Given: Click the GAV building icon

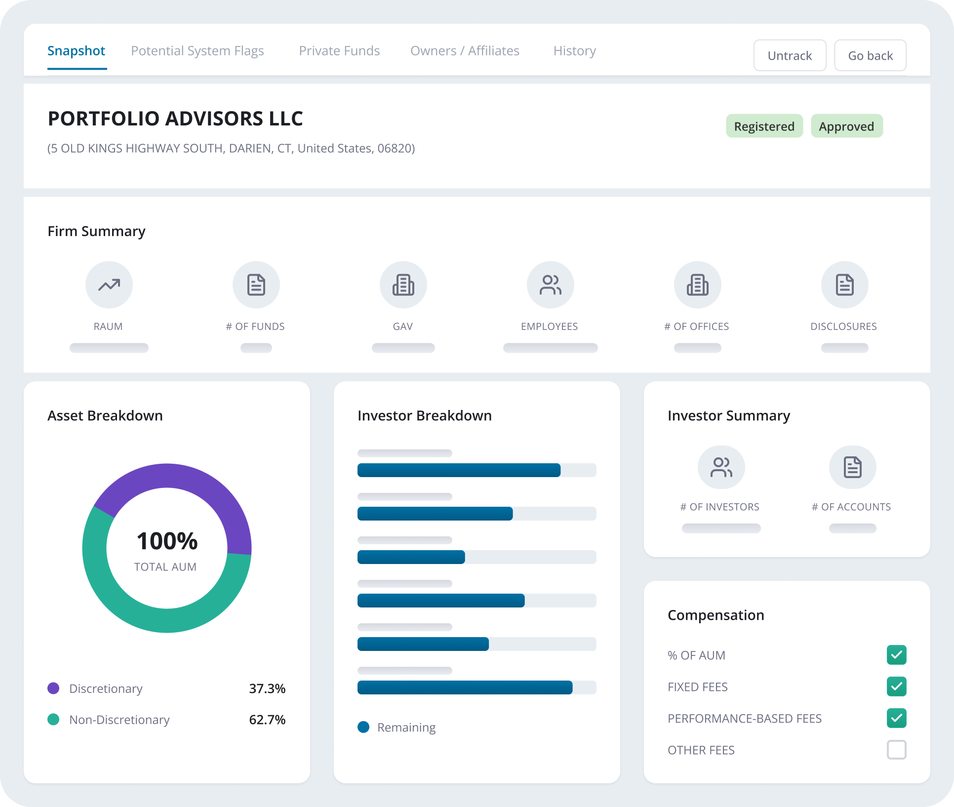Looking at the screenshot, I should pos(403,285).
